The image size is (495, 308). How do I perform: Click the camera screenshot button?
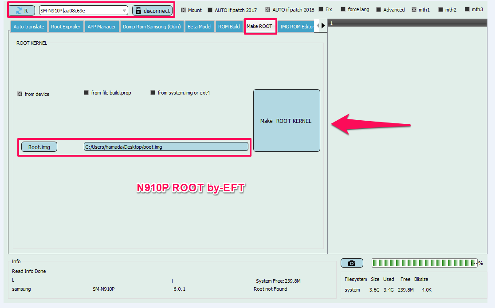tap(352, 263)
